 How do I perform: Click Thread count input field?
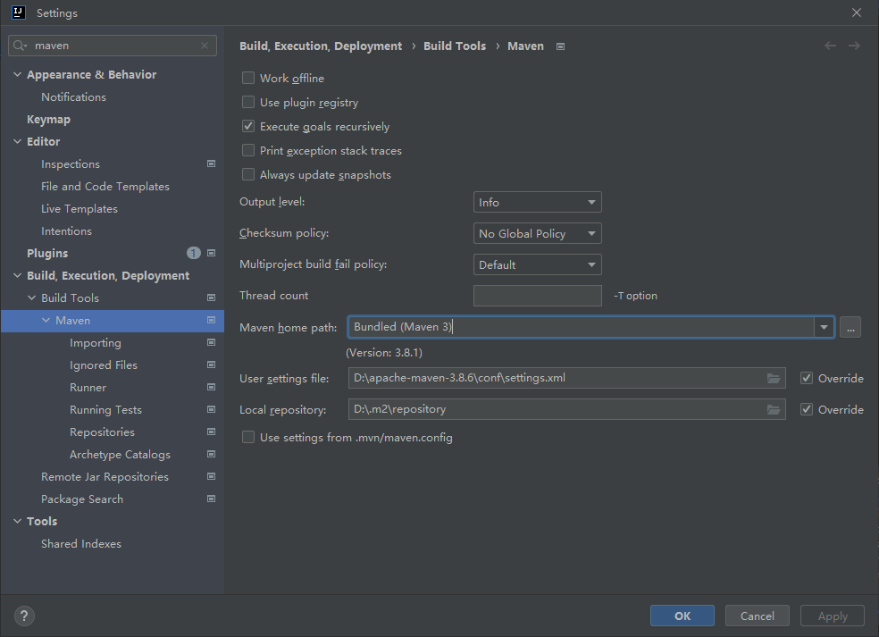click(537, 296)
